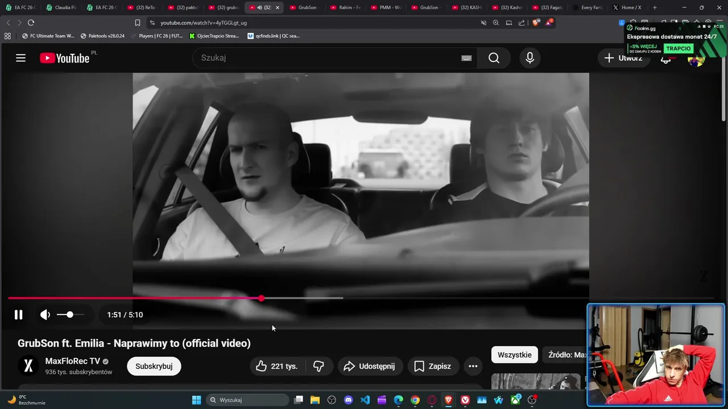Viewport: 728px width, 409px height.
Task: Adjust the volume slider knob
Action: pos(69,315)
